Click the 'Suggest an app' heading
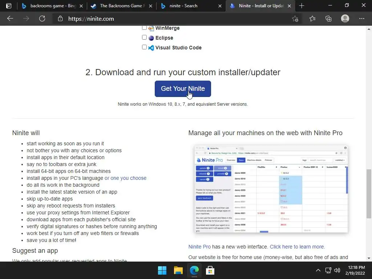The width and height of the screenshot is (372, 279). tap(35, 251)
